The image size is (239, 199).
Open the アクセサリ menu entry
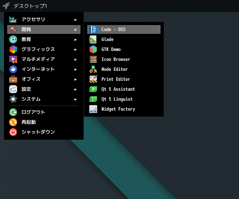pyautogui.click(x=44, y=20)
